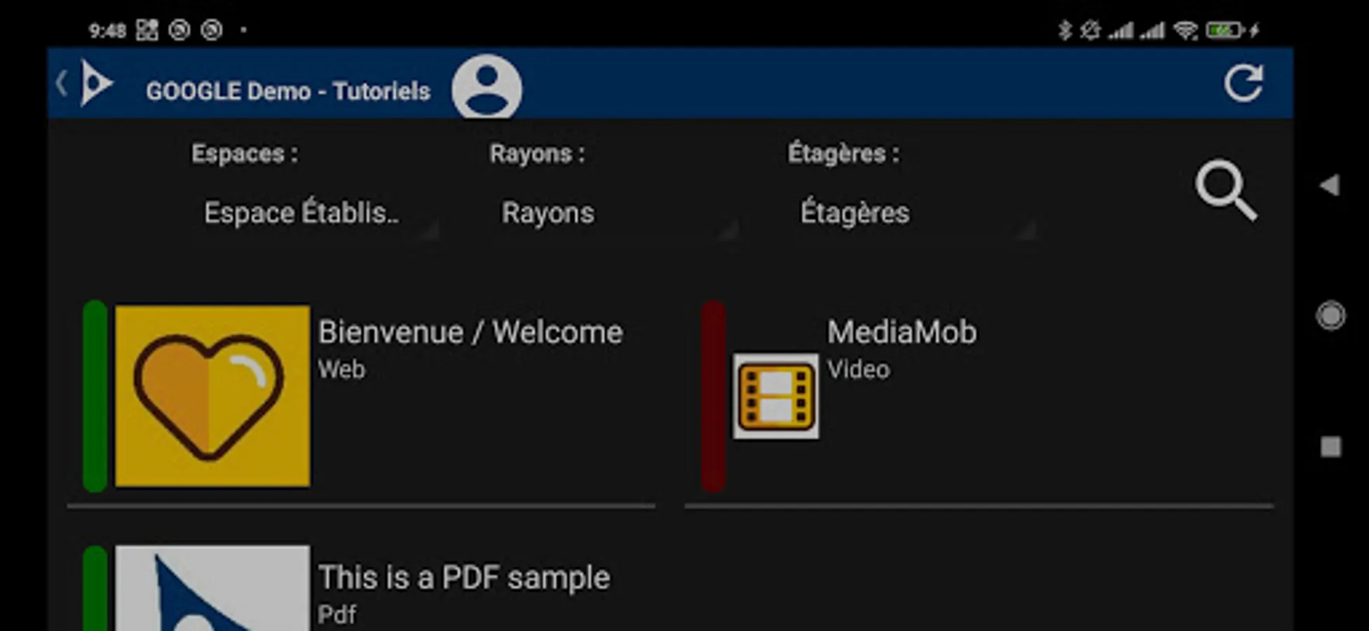Check the battery status icon
Screen dimensions: 1369x631
tap(1224, 30)
